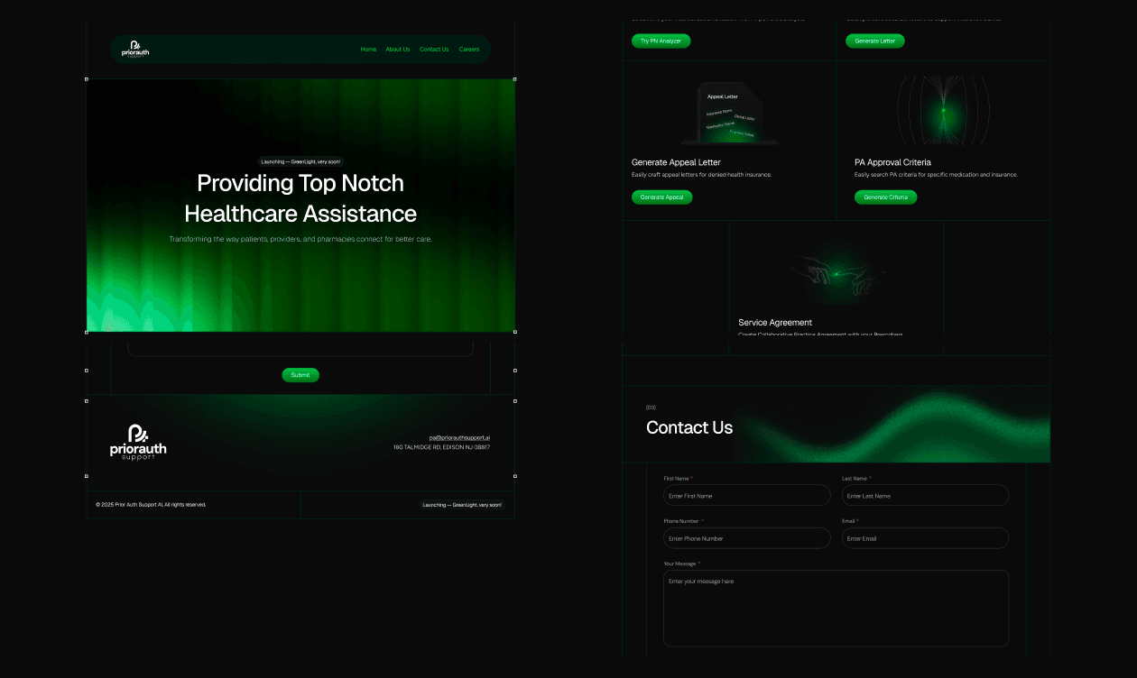Select the PA Approval Criteria card title
Viewport: 1137px width, 678px height.
892,162
